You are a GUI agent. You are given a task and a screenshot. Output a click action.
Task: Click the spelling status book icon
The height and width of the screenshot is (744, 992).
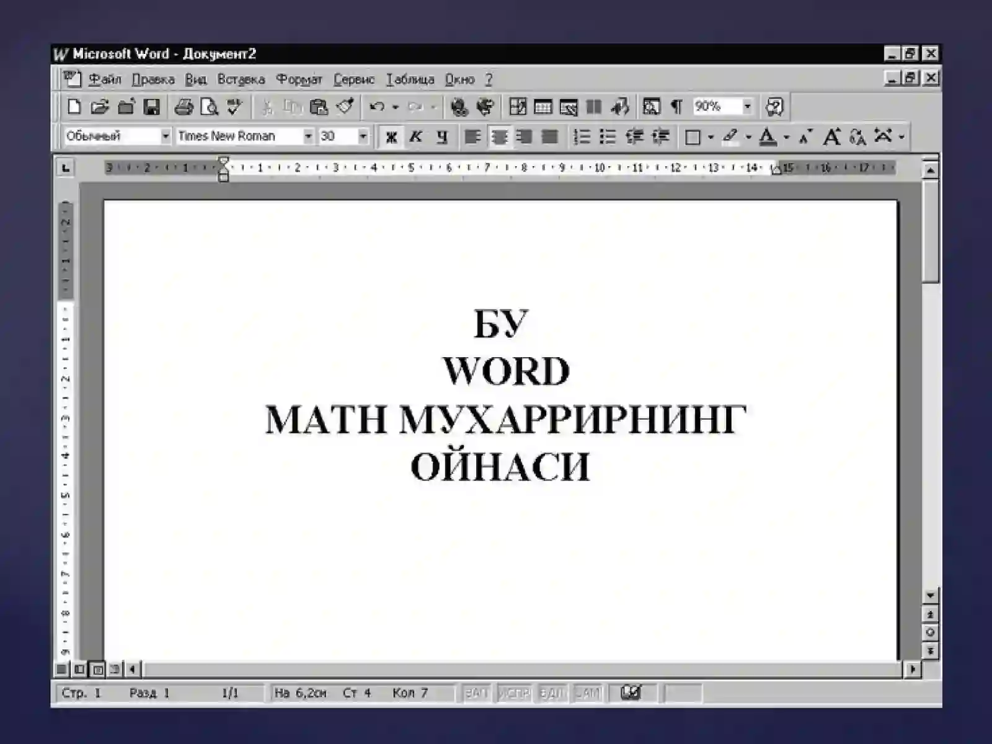point(631,693)
